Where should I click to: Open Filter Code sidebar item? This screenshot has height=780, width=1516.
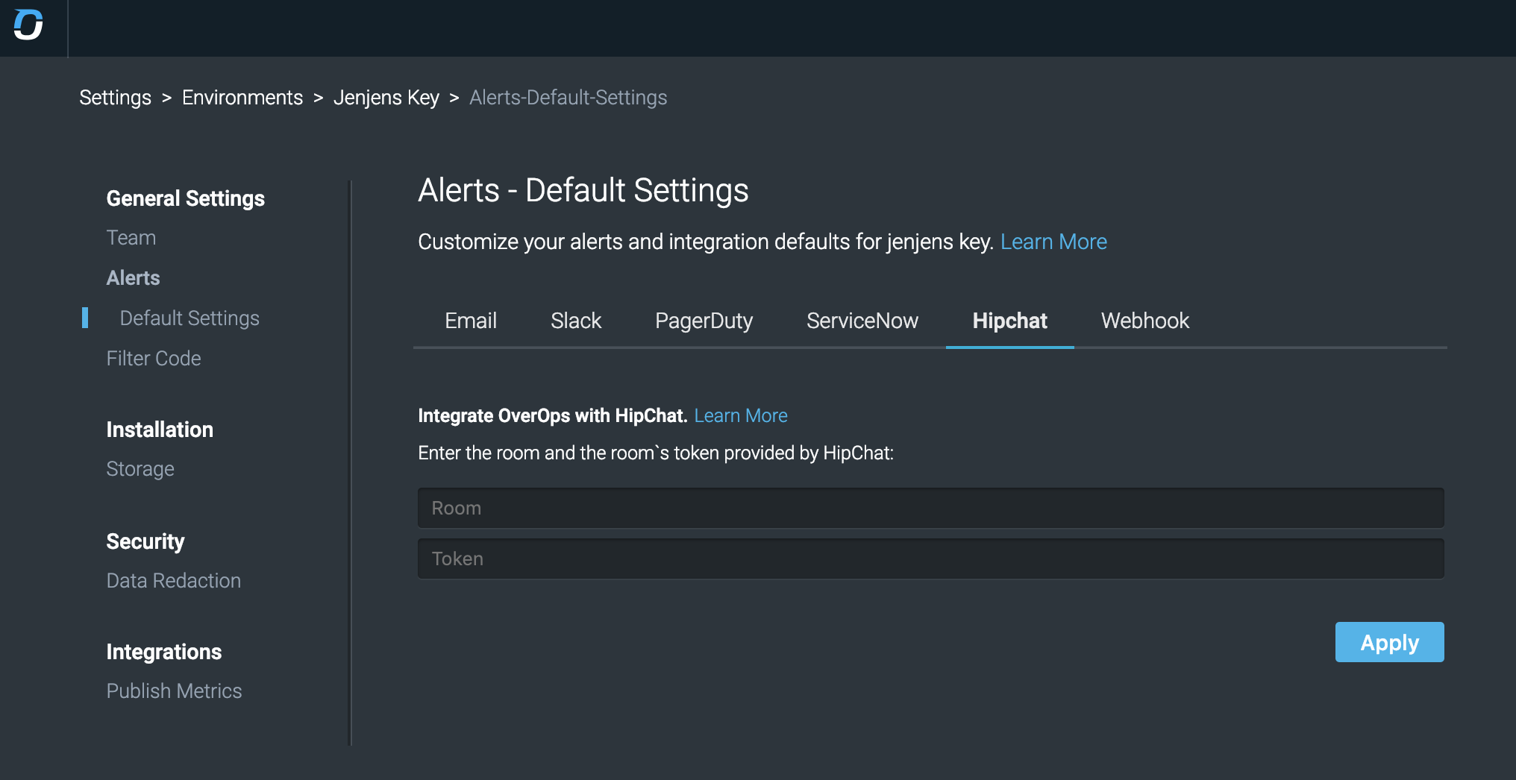pyautogui.click(x=154, y=359)
